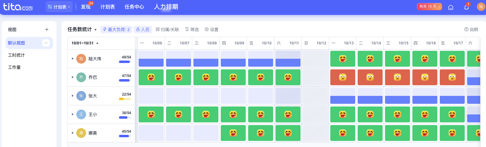
Task: Click 张大's 10/14 workload cell
Action: click(370, 96)
